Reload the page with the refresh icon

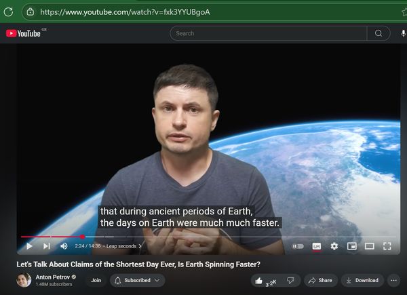(8, 12)
